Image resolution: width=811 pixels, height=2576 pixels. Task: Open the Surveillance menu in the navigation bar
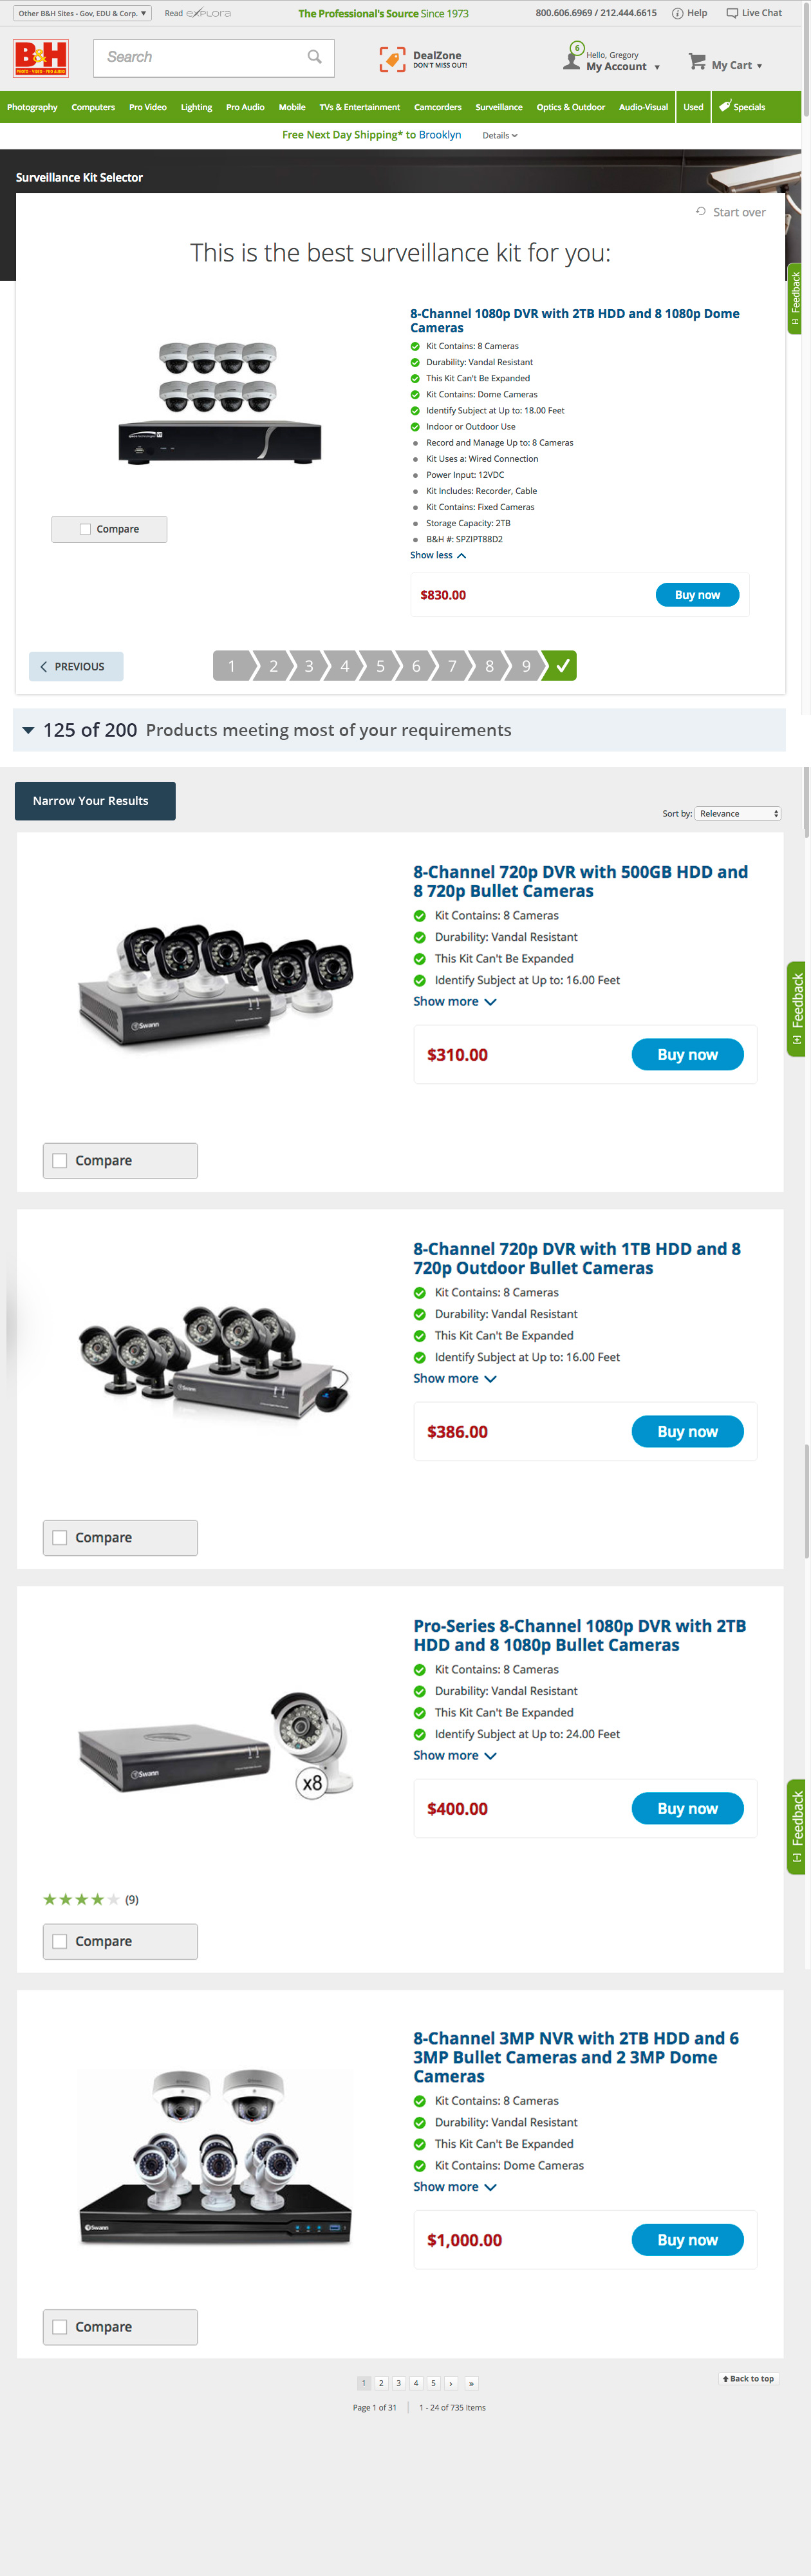[498, 107]
